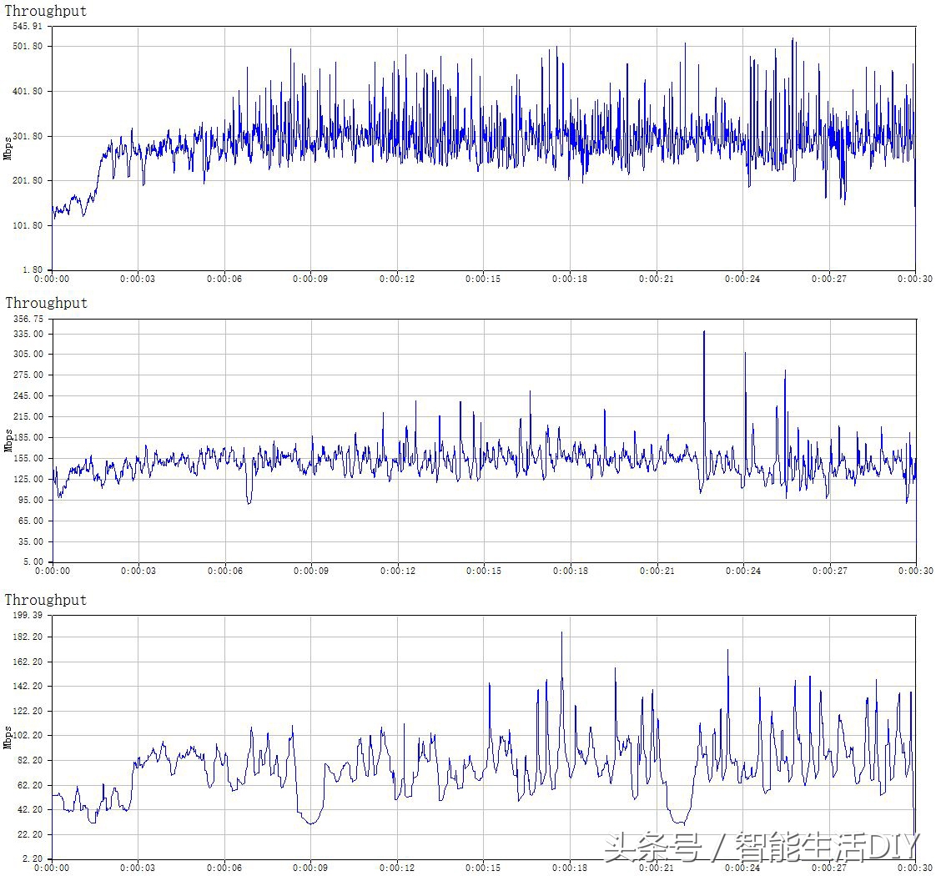Select the 201.80 y-axis label
This screenshot has width=941, height=876.
coord(28,180)
